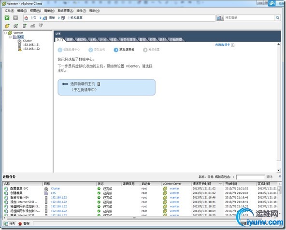Open the 编辑(E) menu
Image resolution: width=286 pixels, height=230 pixels.
22,11
